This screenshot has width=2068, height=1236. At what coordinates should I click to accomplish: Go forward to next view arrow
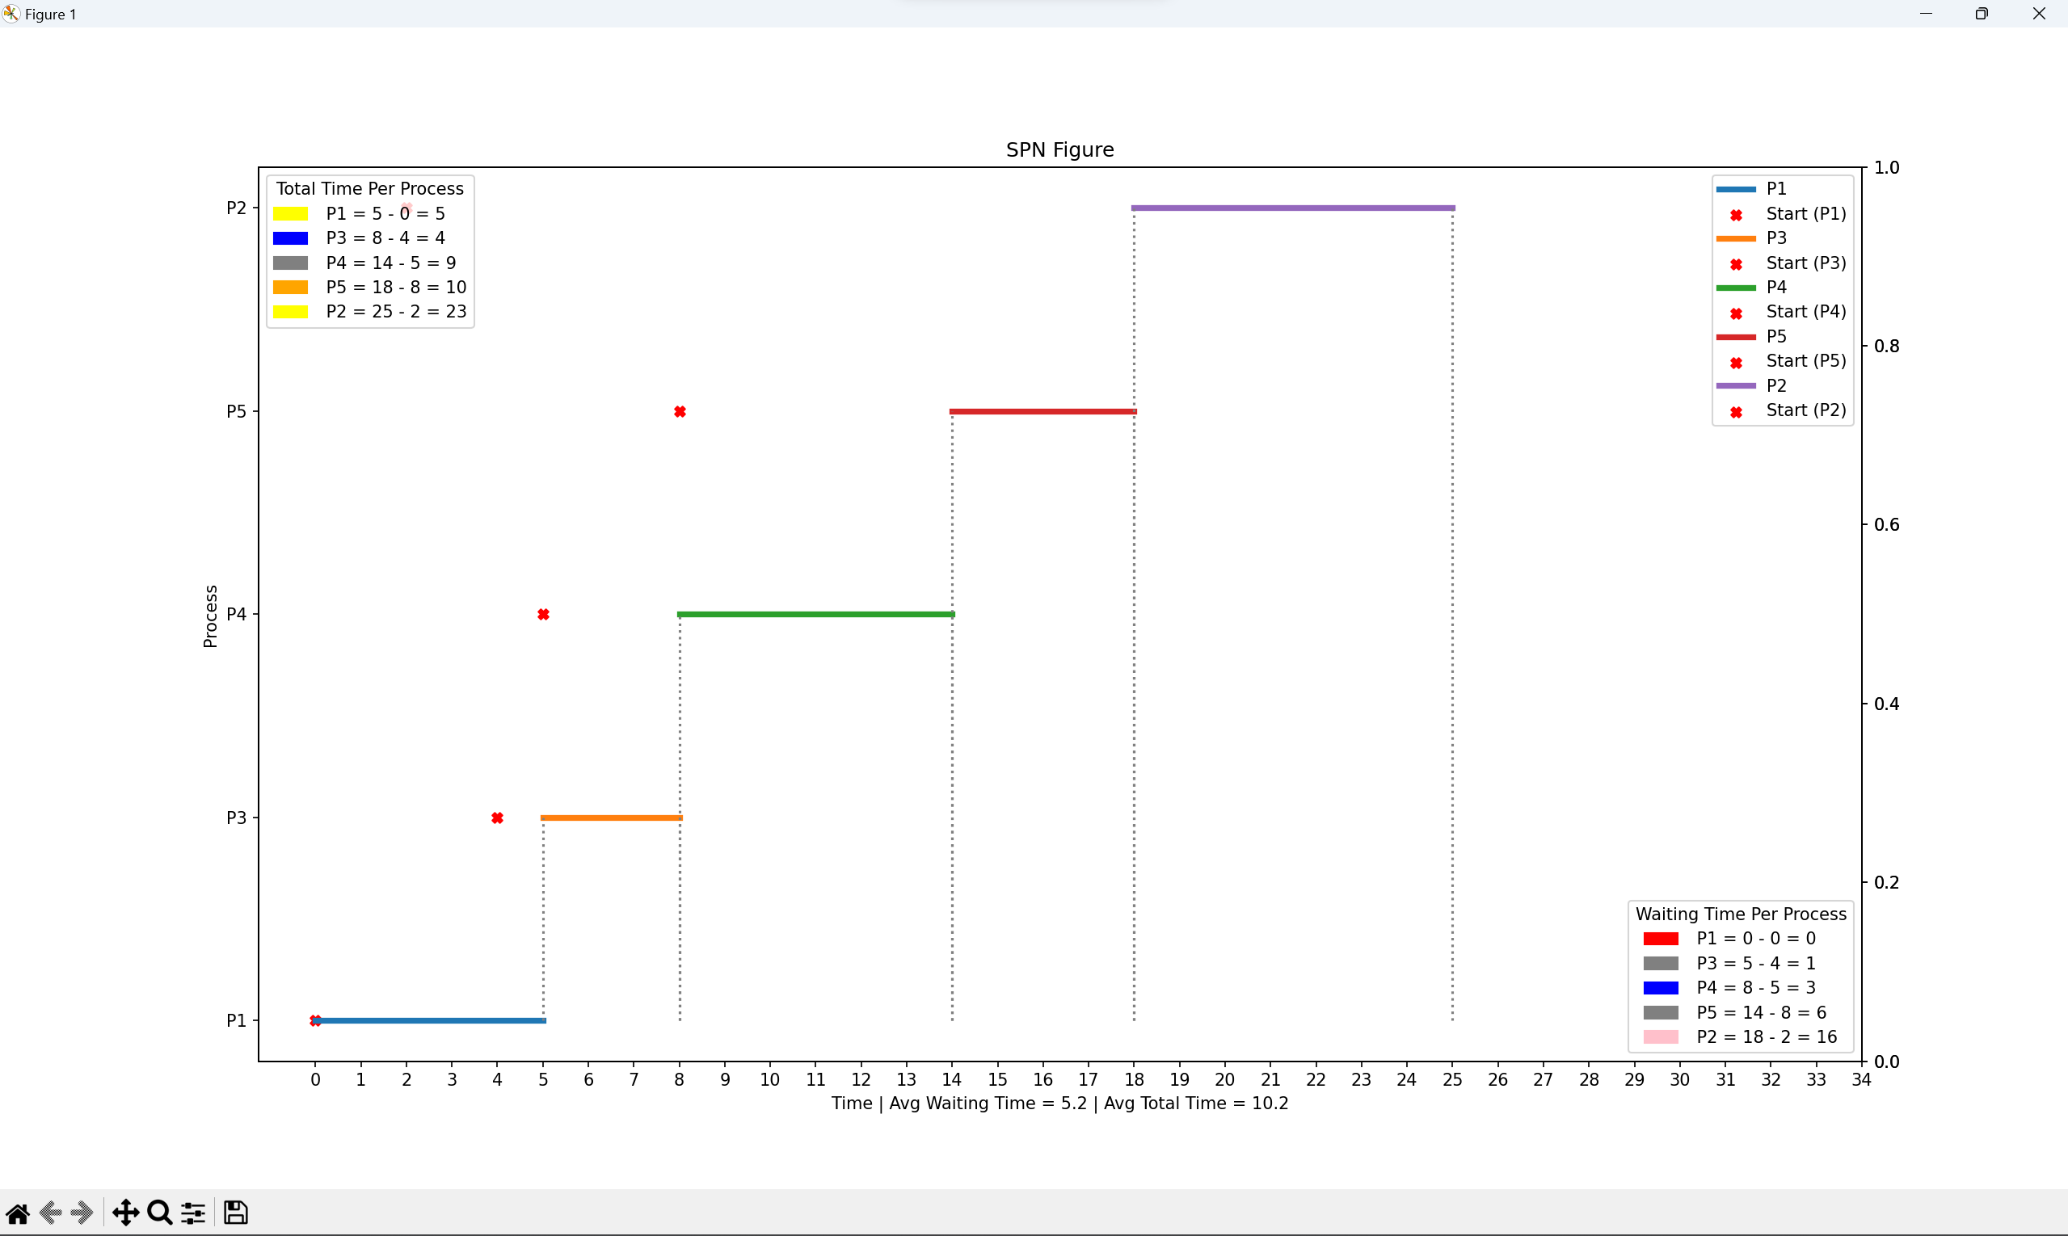(82, 1213)
